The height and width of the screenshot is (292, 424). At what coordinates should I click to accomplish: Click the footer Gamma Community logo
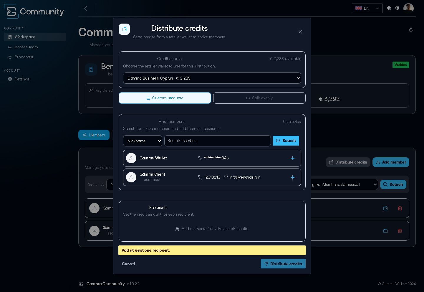click(x=82, y=284)
